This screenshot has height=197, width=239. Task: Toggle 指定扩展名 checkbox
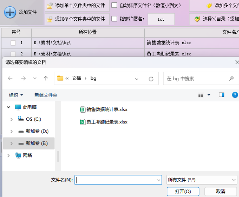click(114, 19)
